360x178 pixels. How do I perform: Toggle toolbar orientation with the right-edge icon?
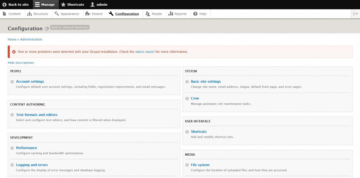point(356,14)
